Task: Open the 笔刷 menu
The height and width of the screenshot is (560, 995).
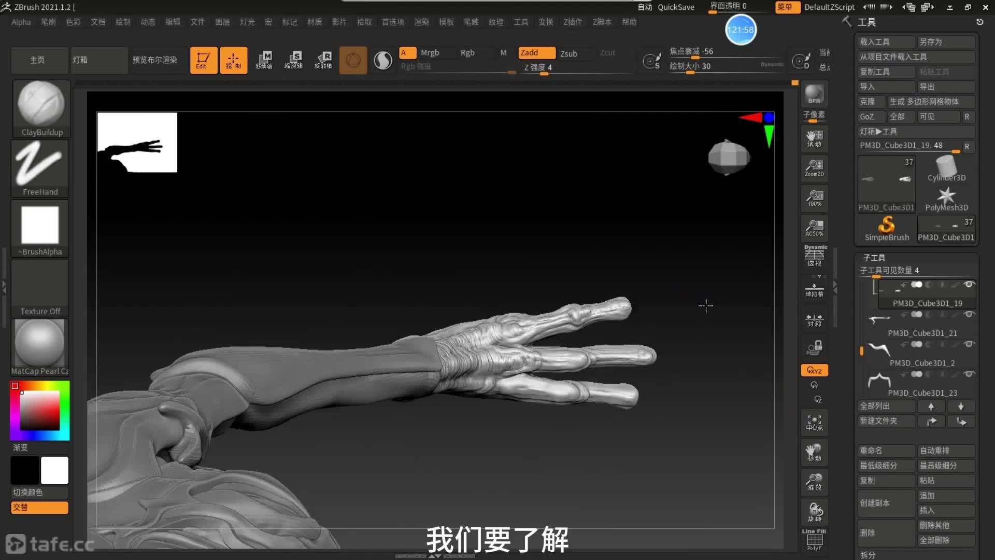Action: (x=48, y=22)
